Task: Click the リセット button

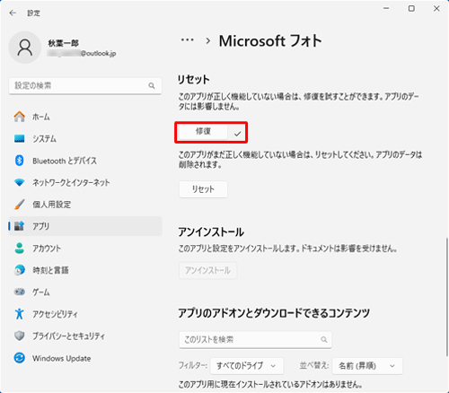Action: (203, 189)
